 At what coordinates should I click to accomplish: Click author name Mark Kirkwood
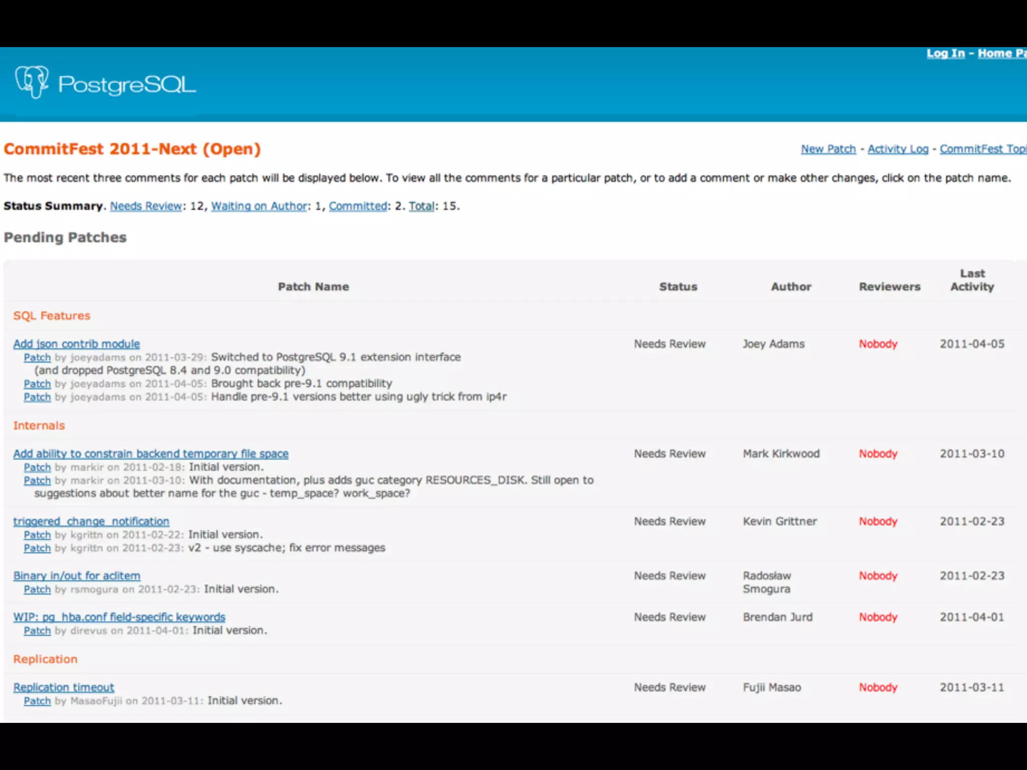point(781,454)
